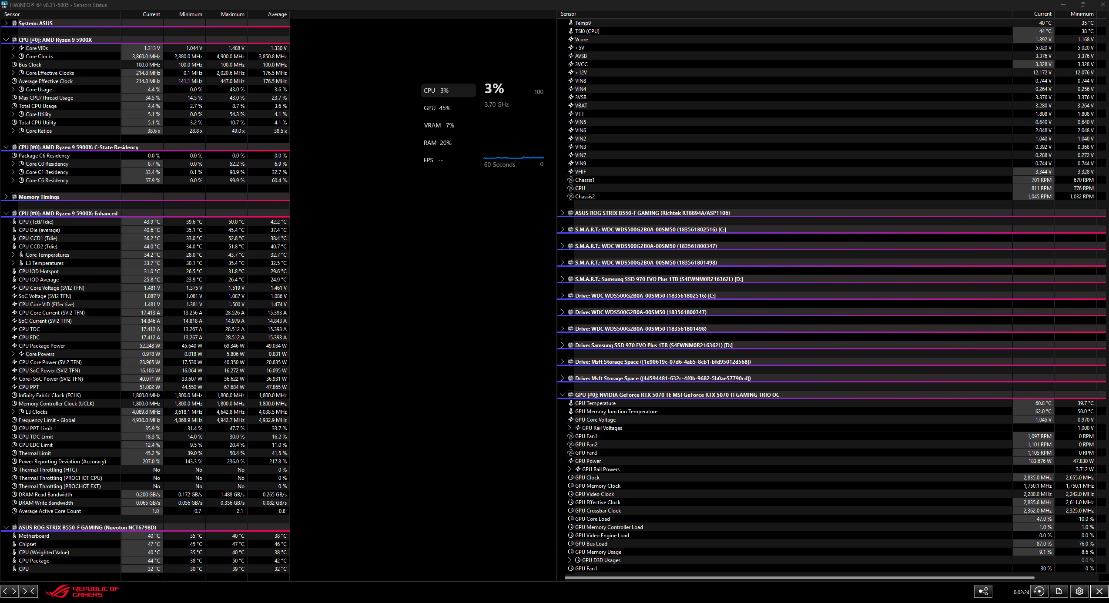The width and height of the screenshot is (1109, 603).
Task: Click the clock icon beside Thermal Limit
Action: 14,453
